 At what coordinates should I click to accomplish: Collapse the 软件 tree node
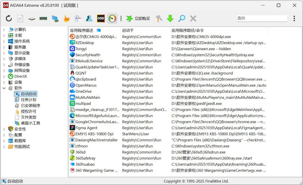(x=4, y=88)
